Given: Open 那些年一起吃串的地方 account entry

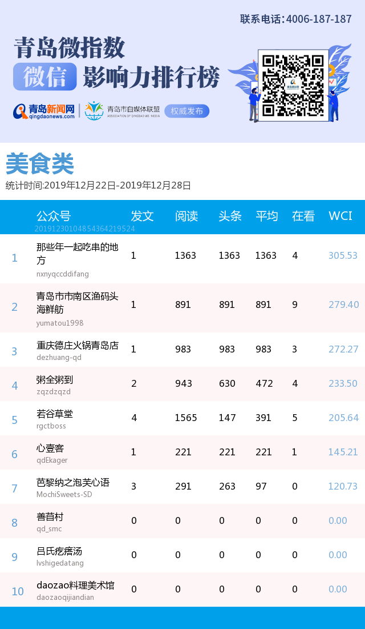Looking at the screenshot, I should (x=77, y=254).
